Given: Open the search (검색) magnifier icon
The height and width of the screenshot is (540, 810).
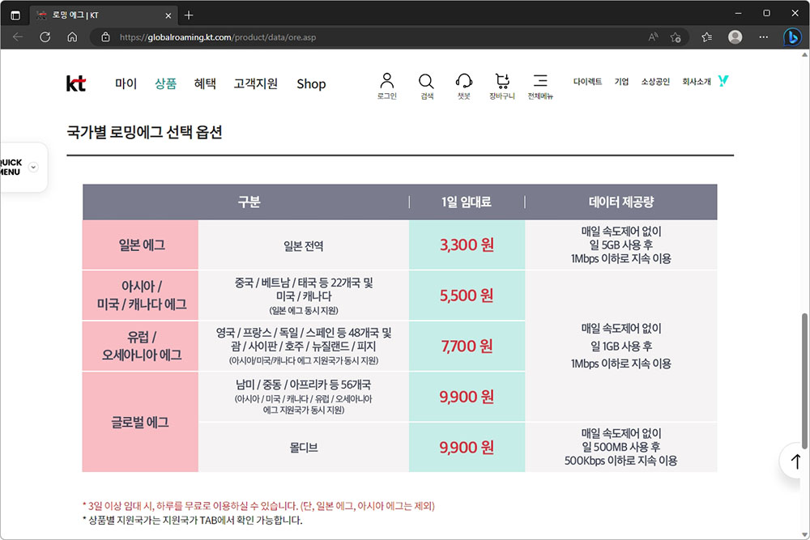Looking at the screenshot, I should (x=426, y=86).
